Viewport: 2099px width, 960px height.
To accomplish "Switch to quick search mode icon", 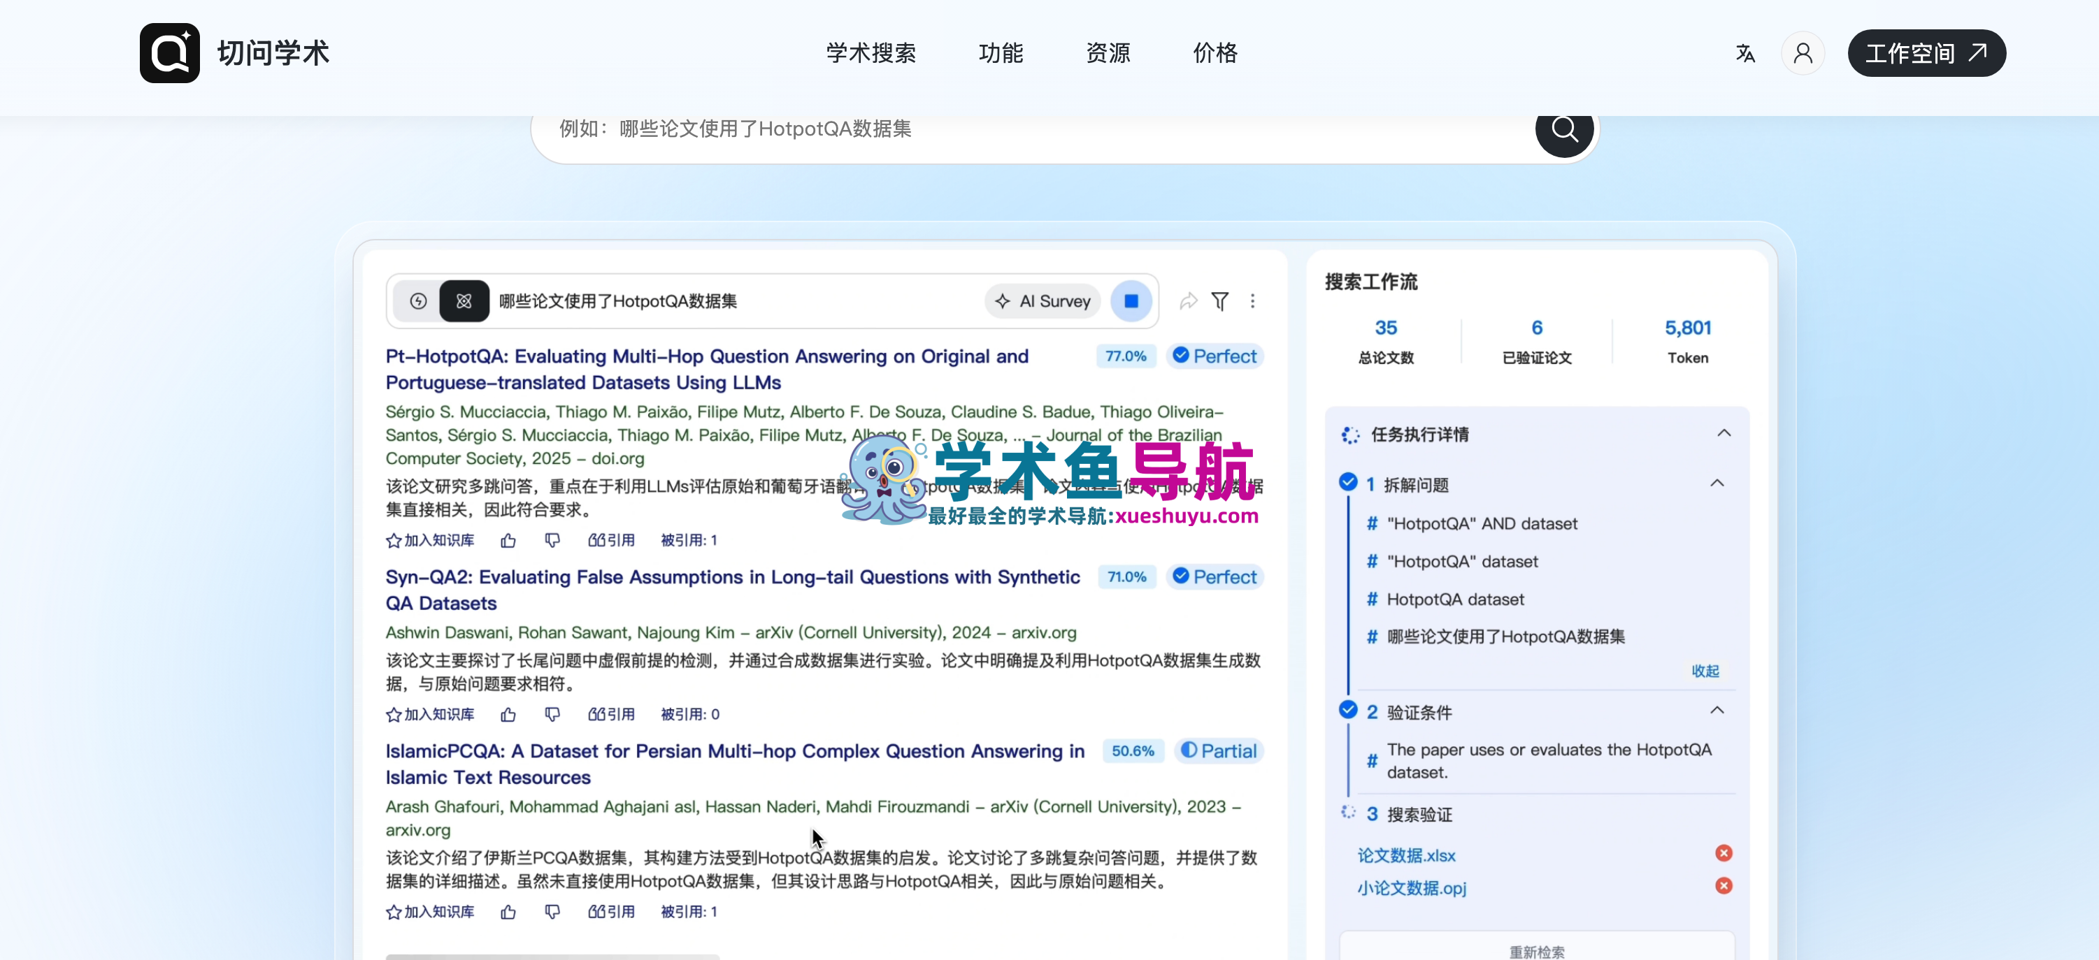I will click(418, 301).
